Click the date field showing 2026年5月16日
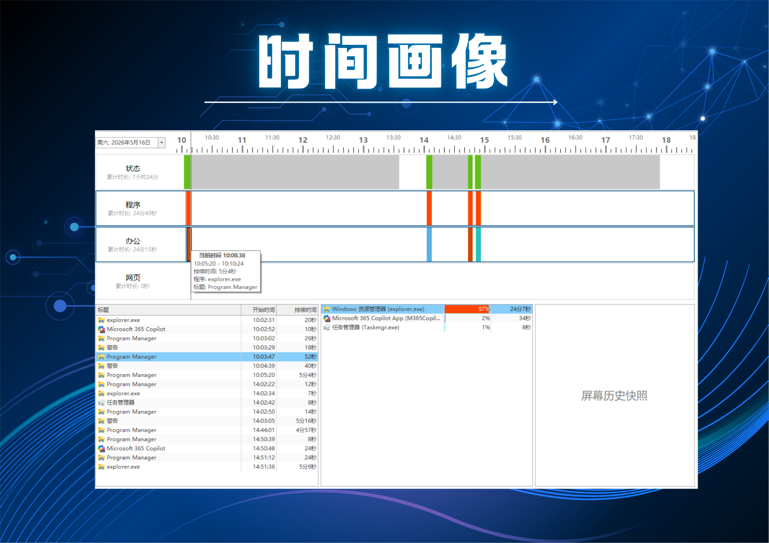 point(127,143)
